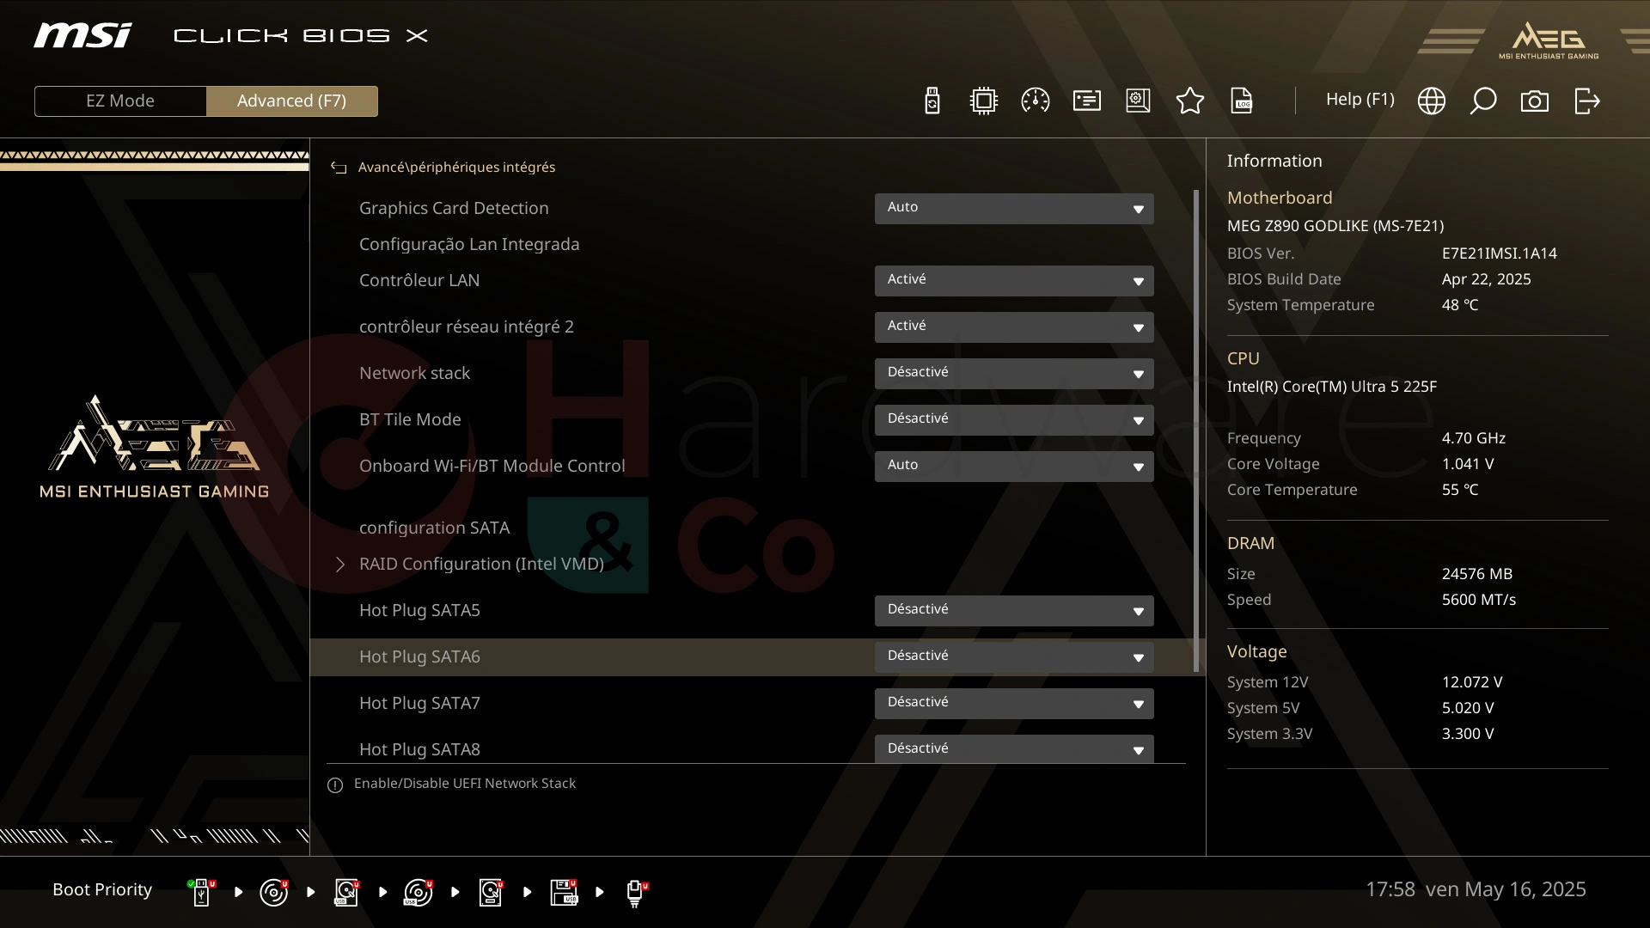This screenshot has height=928, width=1650.
Task: Expand RAID Configuration (Intel VMD) submenu
Action: click(481, 564)
